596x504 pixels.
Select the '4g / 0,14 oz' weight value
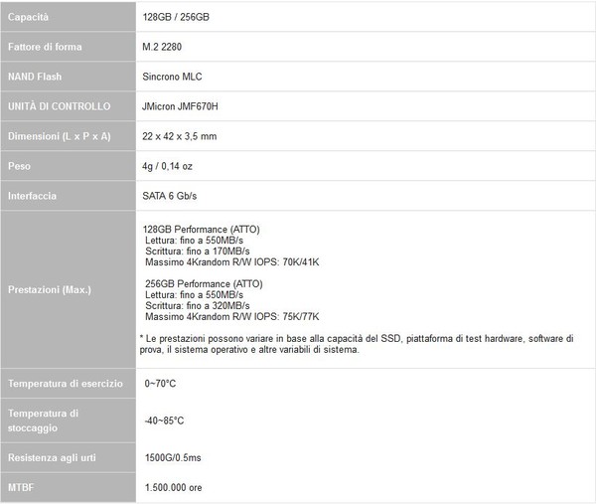tap(167, 166)
